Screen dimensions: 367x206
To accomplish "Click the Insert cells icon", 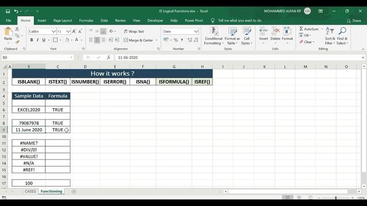I will [x=263, y=31].
